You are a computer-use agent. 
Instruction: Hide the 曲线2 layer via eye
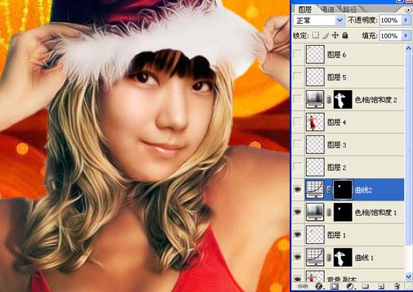(x=298, y=190)
